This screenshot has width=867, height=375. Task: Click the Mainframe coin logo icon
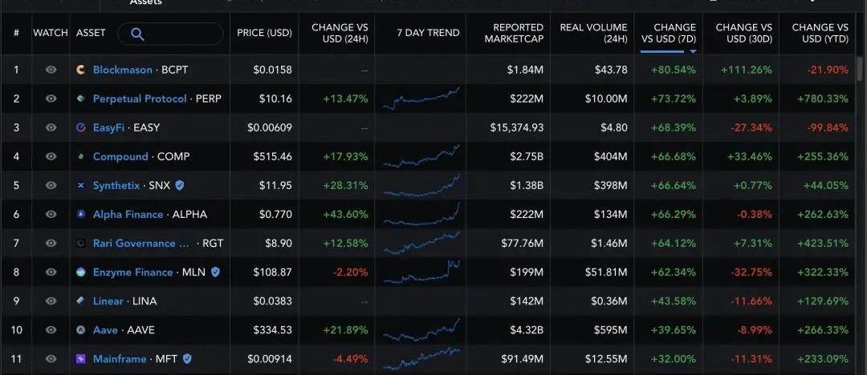point(80,358)
